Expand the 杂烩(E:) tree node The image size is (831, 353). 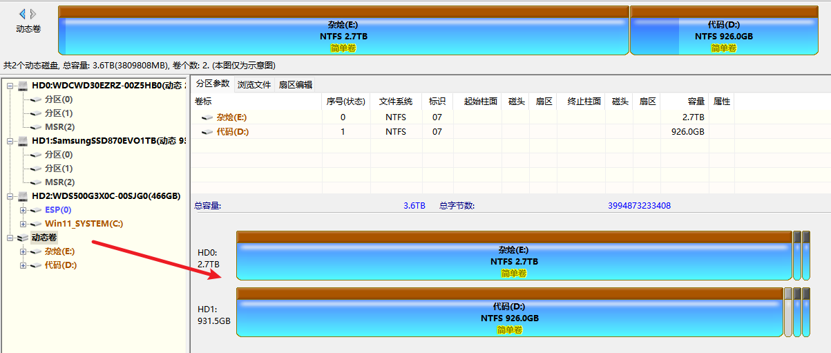pos(23,251)
